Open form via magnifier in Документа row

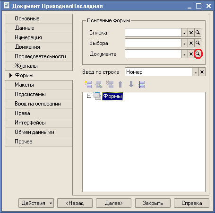(198, 54)
